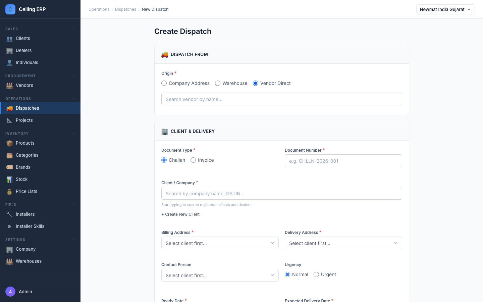Focus the Client / Company search field
Screen dimensions: 483x302
point(282,193)
